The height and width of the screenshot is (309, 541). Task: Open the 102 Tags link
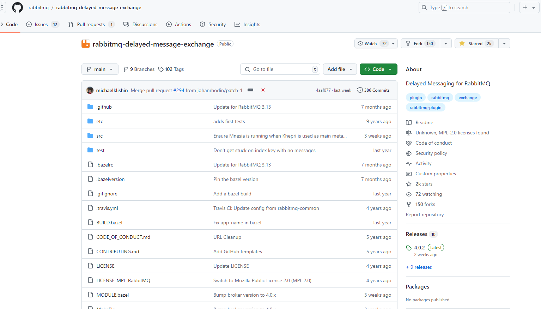click(171, 69)
